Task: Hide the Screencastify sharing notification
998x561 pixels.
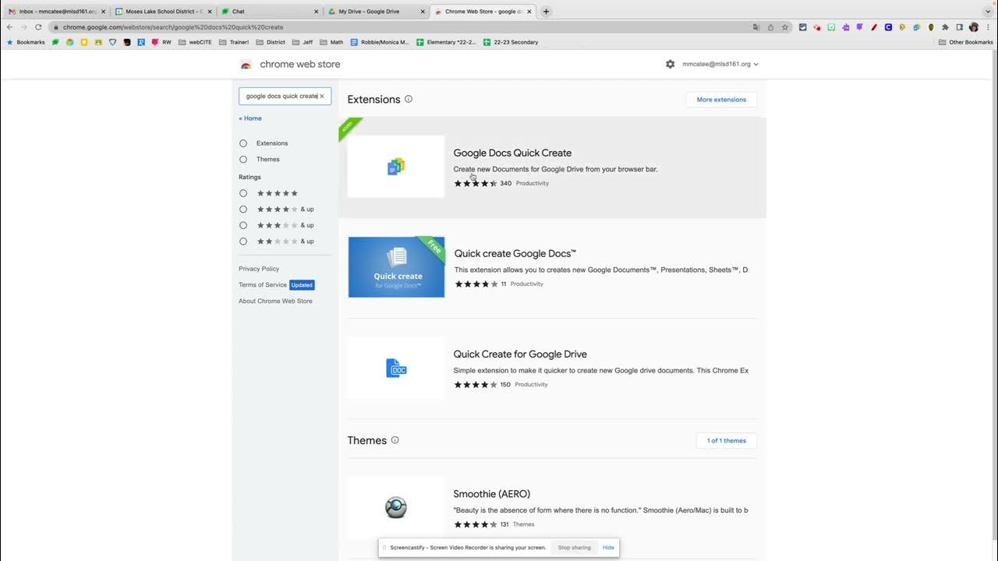Action: click(x=608, y=548)
